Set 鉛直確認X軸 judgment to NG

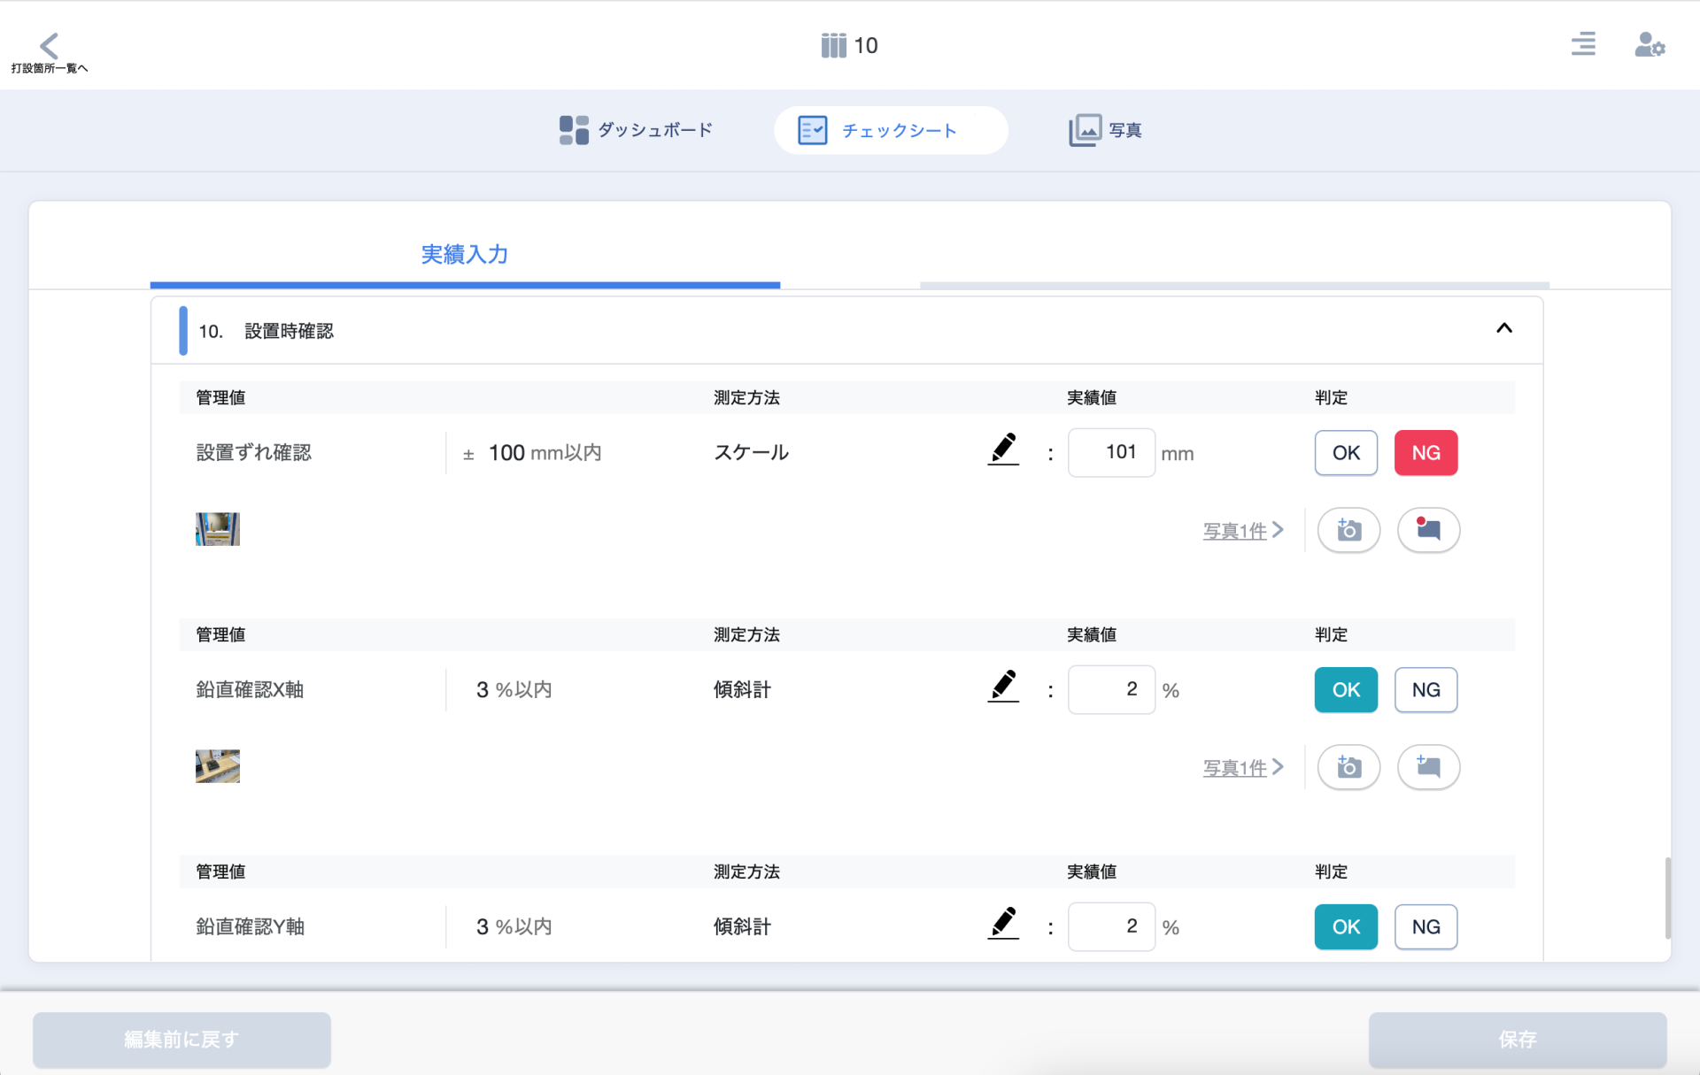(x=1425, y=690)
